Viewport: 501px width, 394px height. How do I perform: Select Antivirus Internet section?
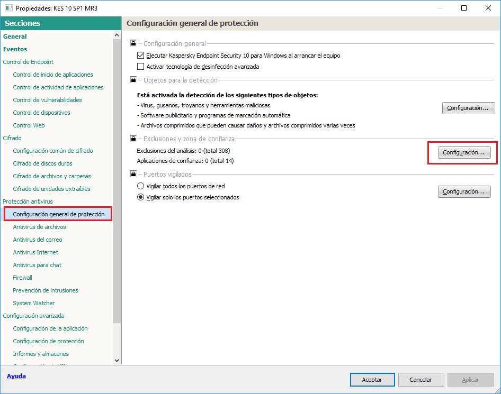(x=35, y=252)
